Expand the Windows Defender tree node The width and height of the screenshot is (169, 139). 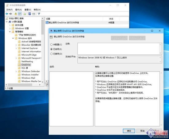tap(16, 71)
